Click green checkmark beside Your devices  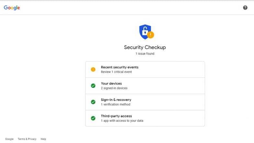point(93,86)
